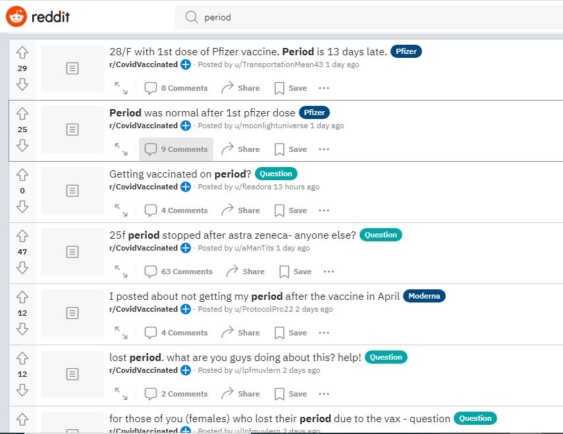Click search magnifier icon

coord(192,18)
